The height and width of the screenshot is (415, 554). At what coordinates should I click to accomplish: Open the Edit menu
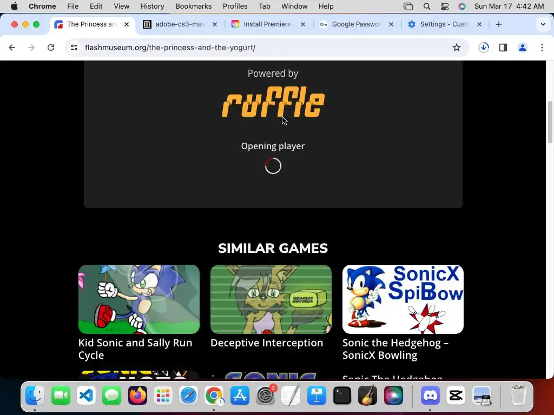click(x=96, y=6)
